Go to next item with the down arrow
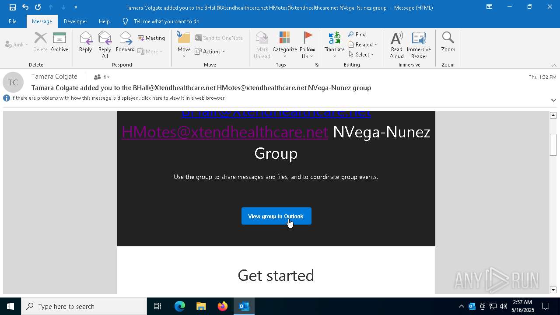 [x=63, y=7]
